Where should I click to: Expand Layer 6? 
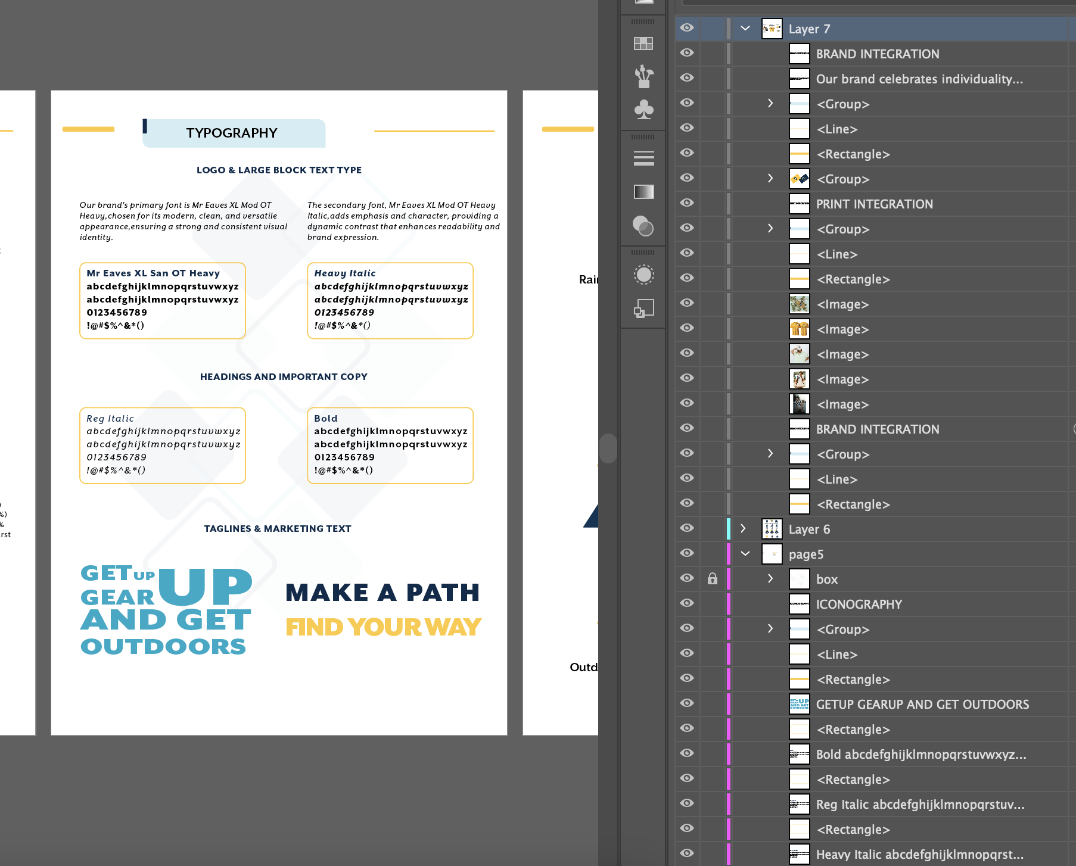(x=743, y=529)
